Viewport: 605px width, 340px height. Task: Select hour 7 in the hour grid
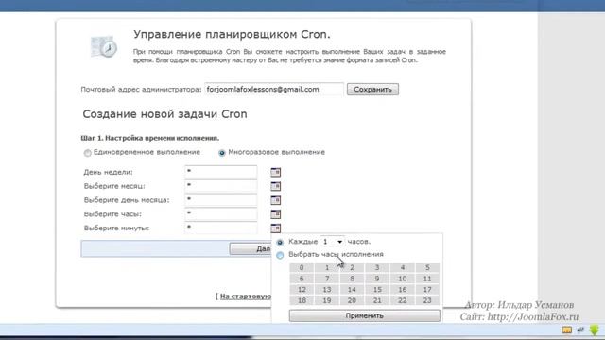click(327, 279)
